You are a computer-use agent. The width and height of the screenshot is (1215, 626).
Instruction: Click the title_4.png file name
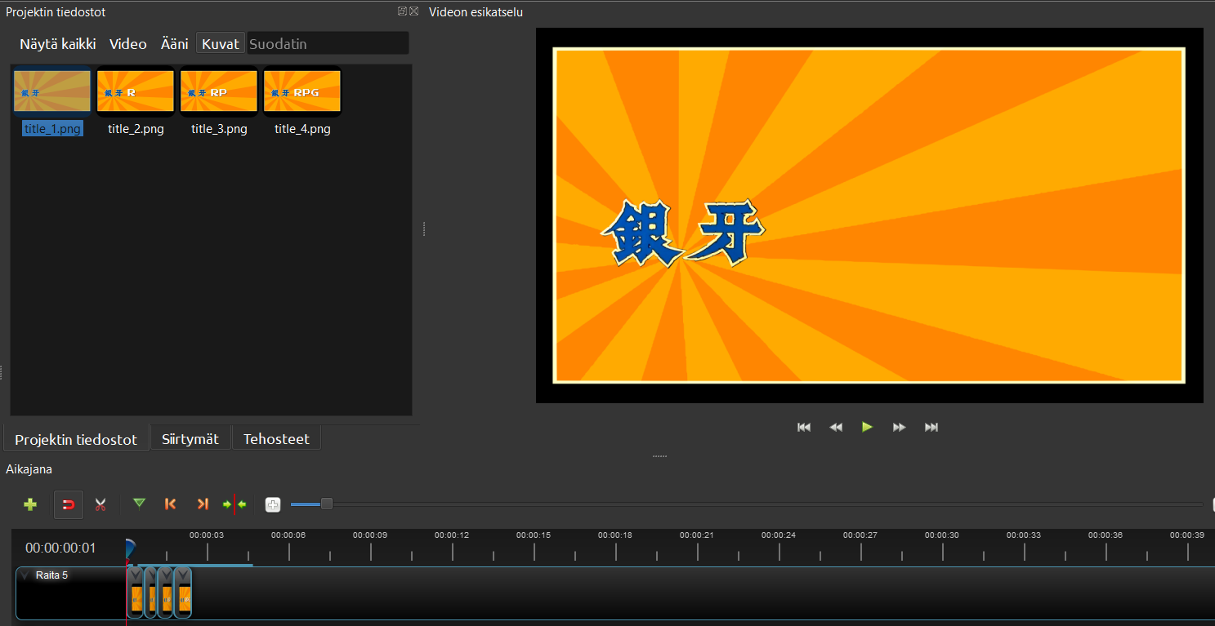(x=302, y=129)
